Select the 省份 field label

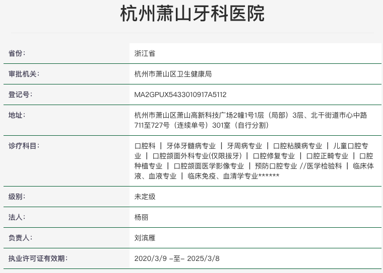(17, 53)
